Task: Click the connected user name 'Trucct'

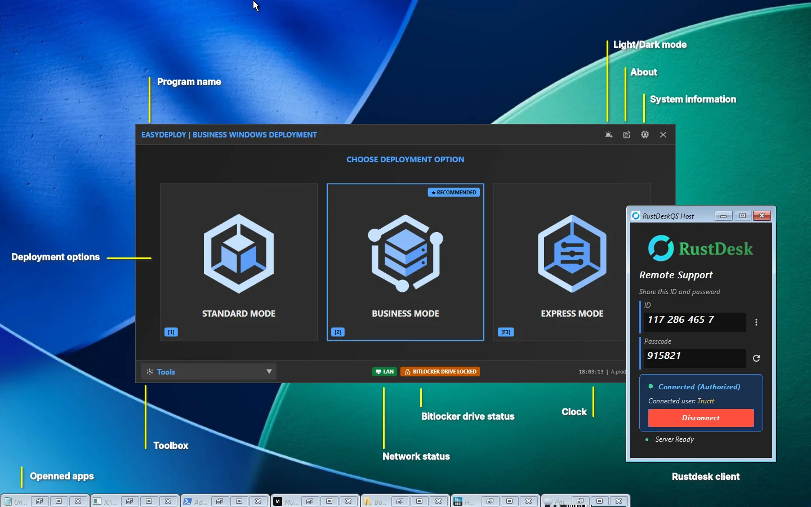Action: pyautogui.click(x=706, y=401)
